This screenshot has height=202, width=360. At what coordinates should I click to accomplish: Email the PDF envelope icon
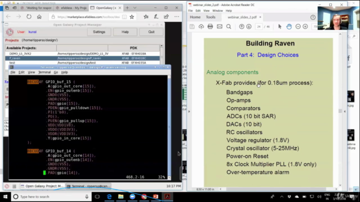[x=219, y=26]
